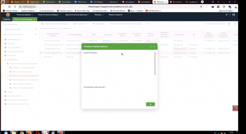Clear the 2025_ГосЗаданиеВП period selection

29,29
